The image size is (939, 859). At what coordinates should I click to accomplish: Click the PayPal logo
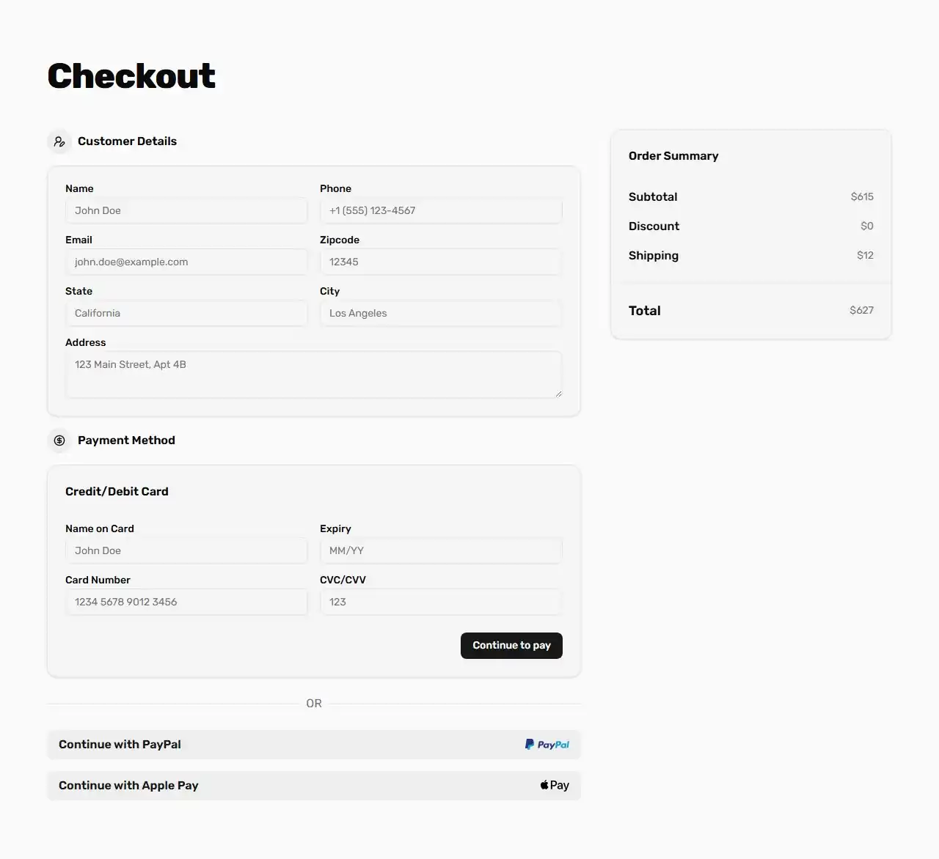point(546,744)
